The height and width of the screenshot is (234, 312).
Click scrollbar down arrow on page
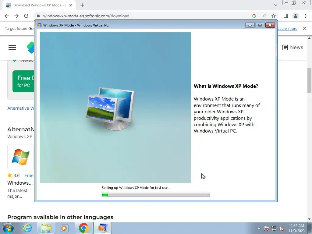pos(309,219)
